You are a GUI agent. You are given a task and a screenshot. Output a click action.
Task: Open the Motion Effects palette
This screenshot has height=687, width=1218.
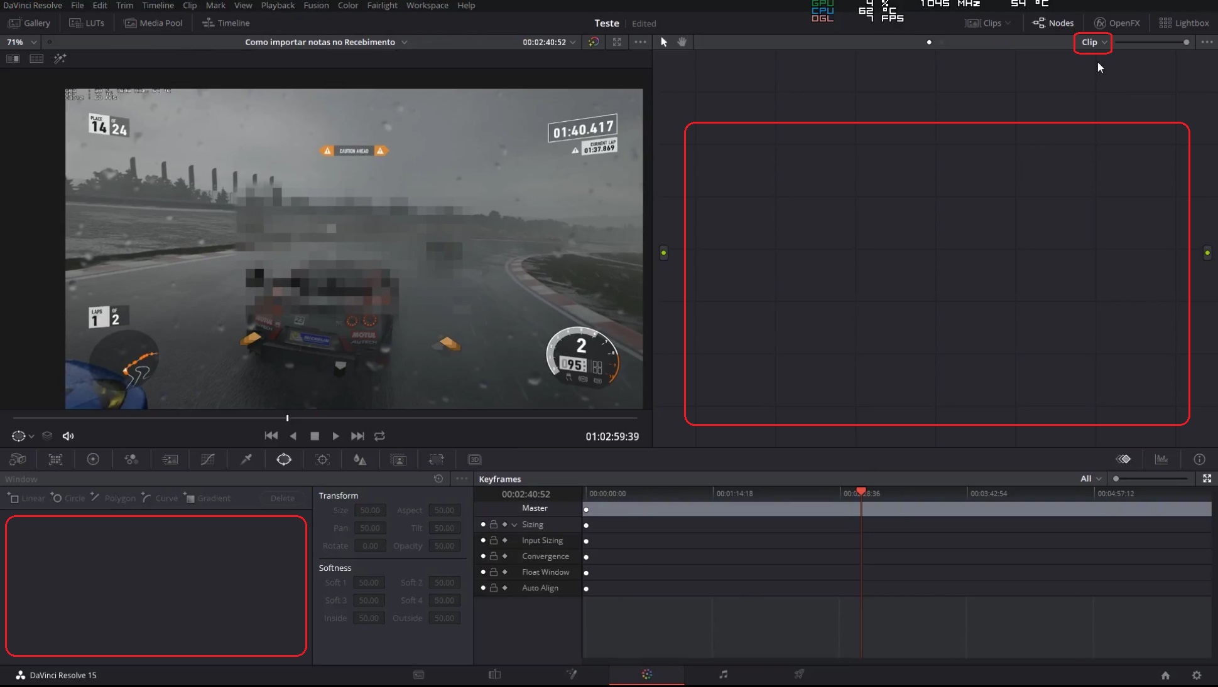[170, 459]
